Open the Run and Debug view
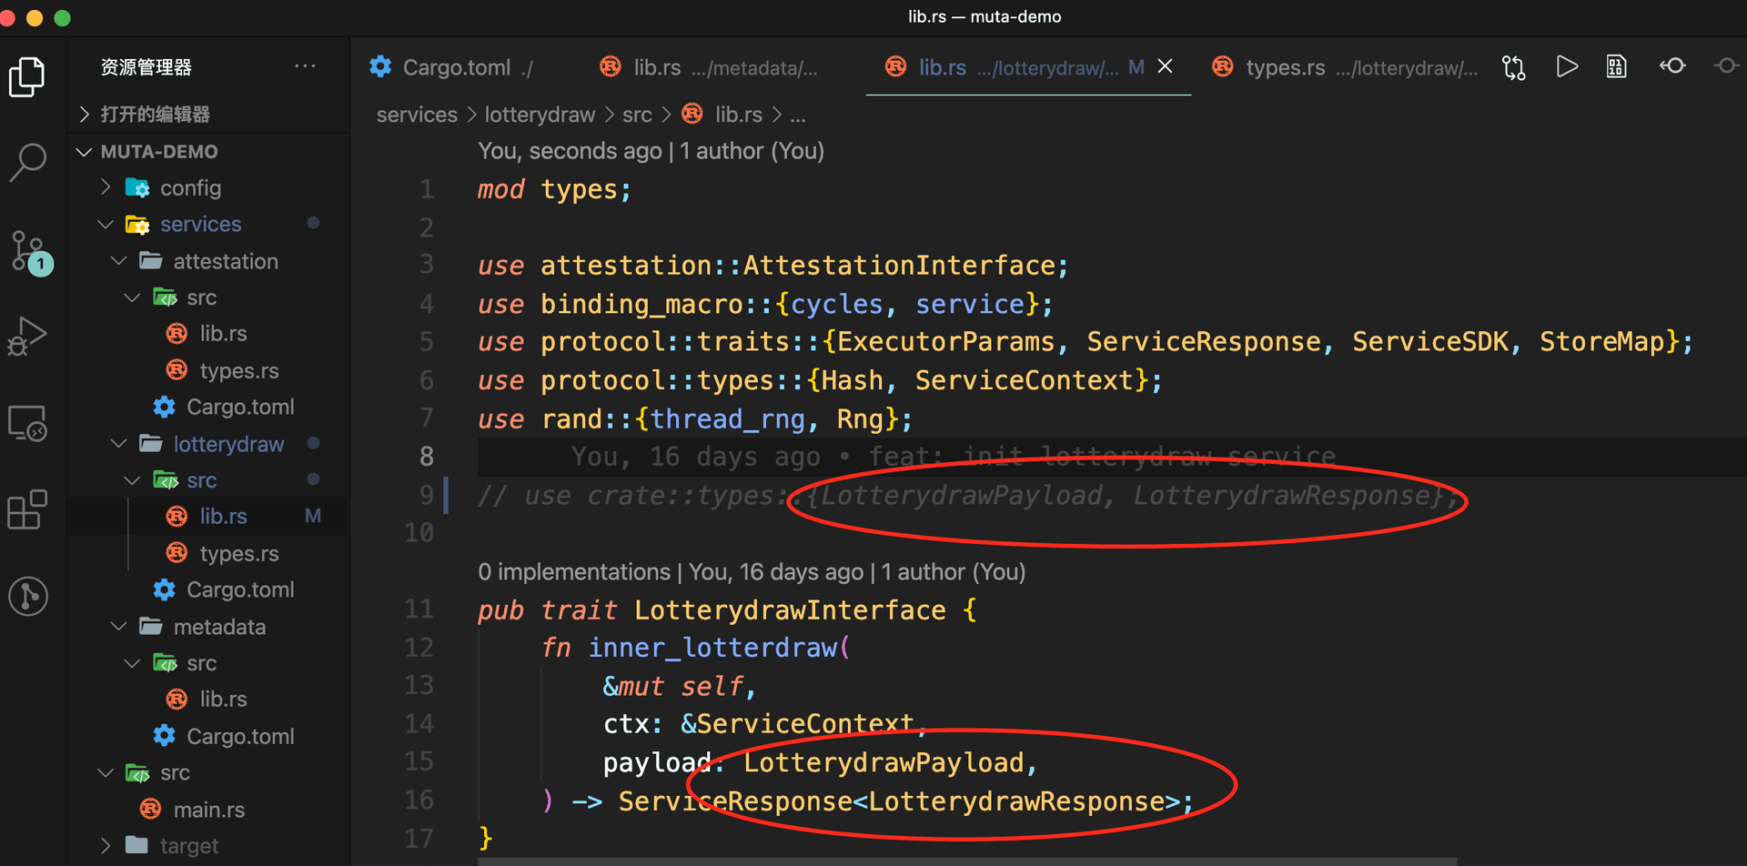1747x866 pixels. coord(27,337)
